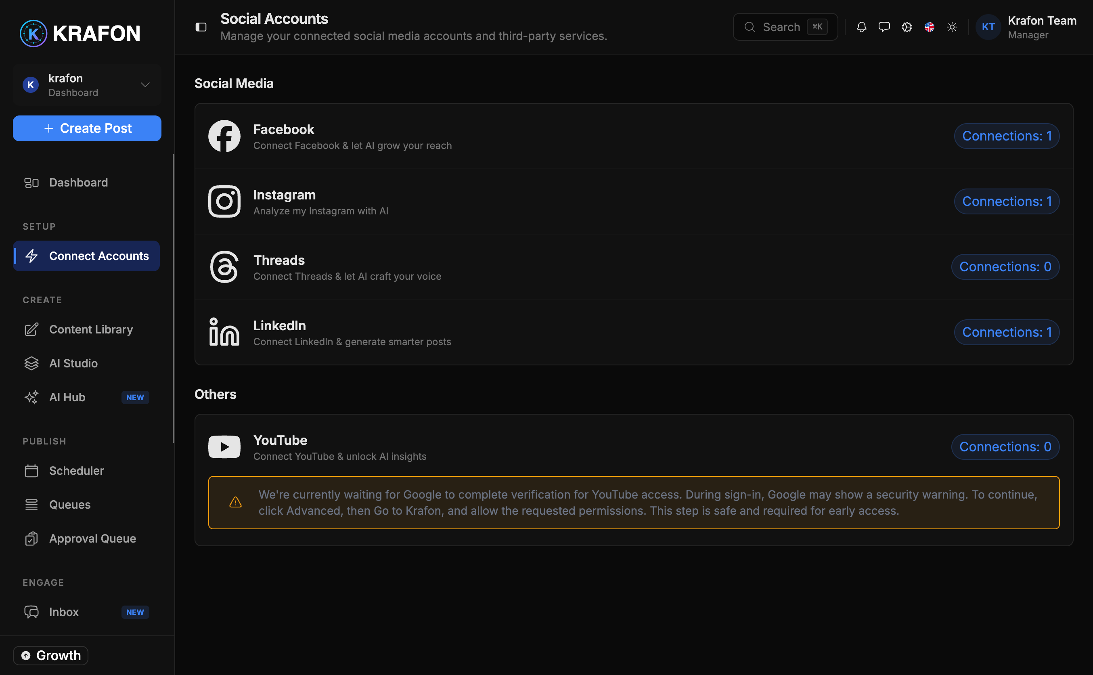Viewport: 1093px width, 675px height.
Task: Click the Inbox chat bubble icon
Action: (31, 612)
